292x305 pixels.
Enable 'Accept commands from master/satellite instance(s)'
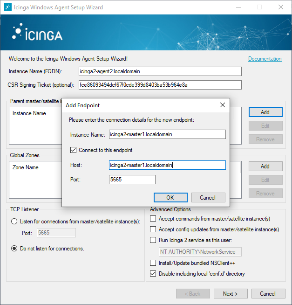153,219
